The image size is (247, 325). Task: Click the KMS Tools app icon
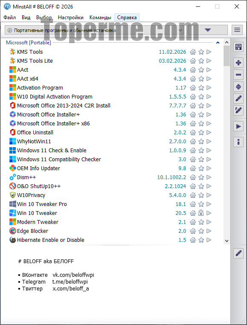(13, 52)
